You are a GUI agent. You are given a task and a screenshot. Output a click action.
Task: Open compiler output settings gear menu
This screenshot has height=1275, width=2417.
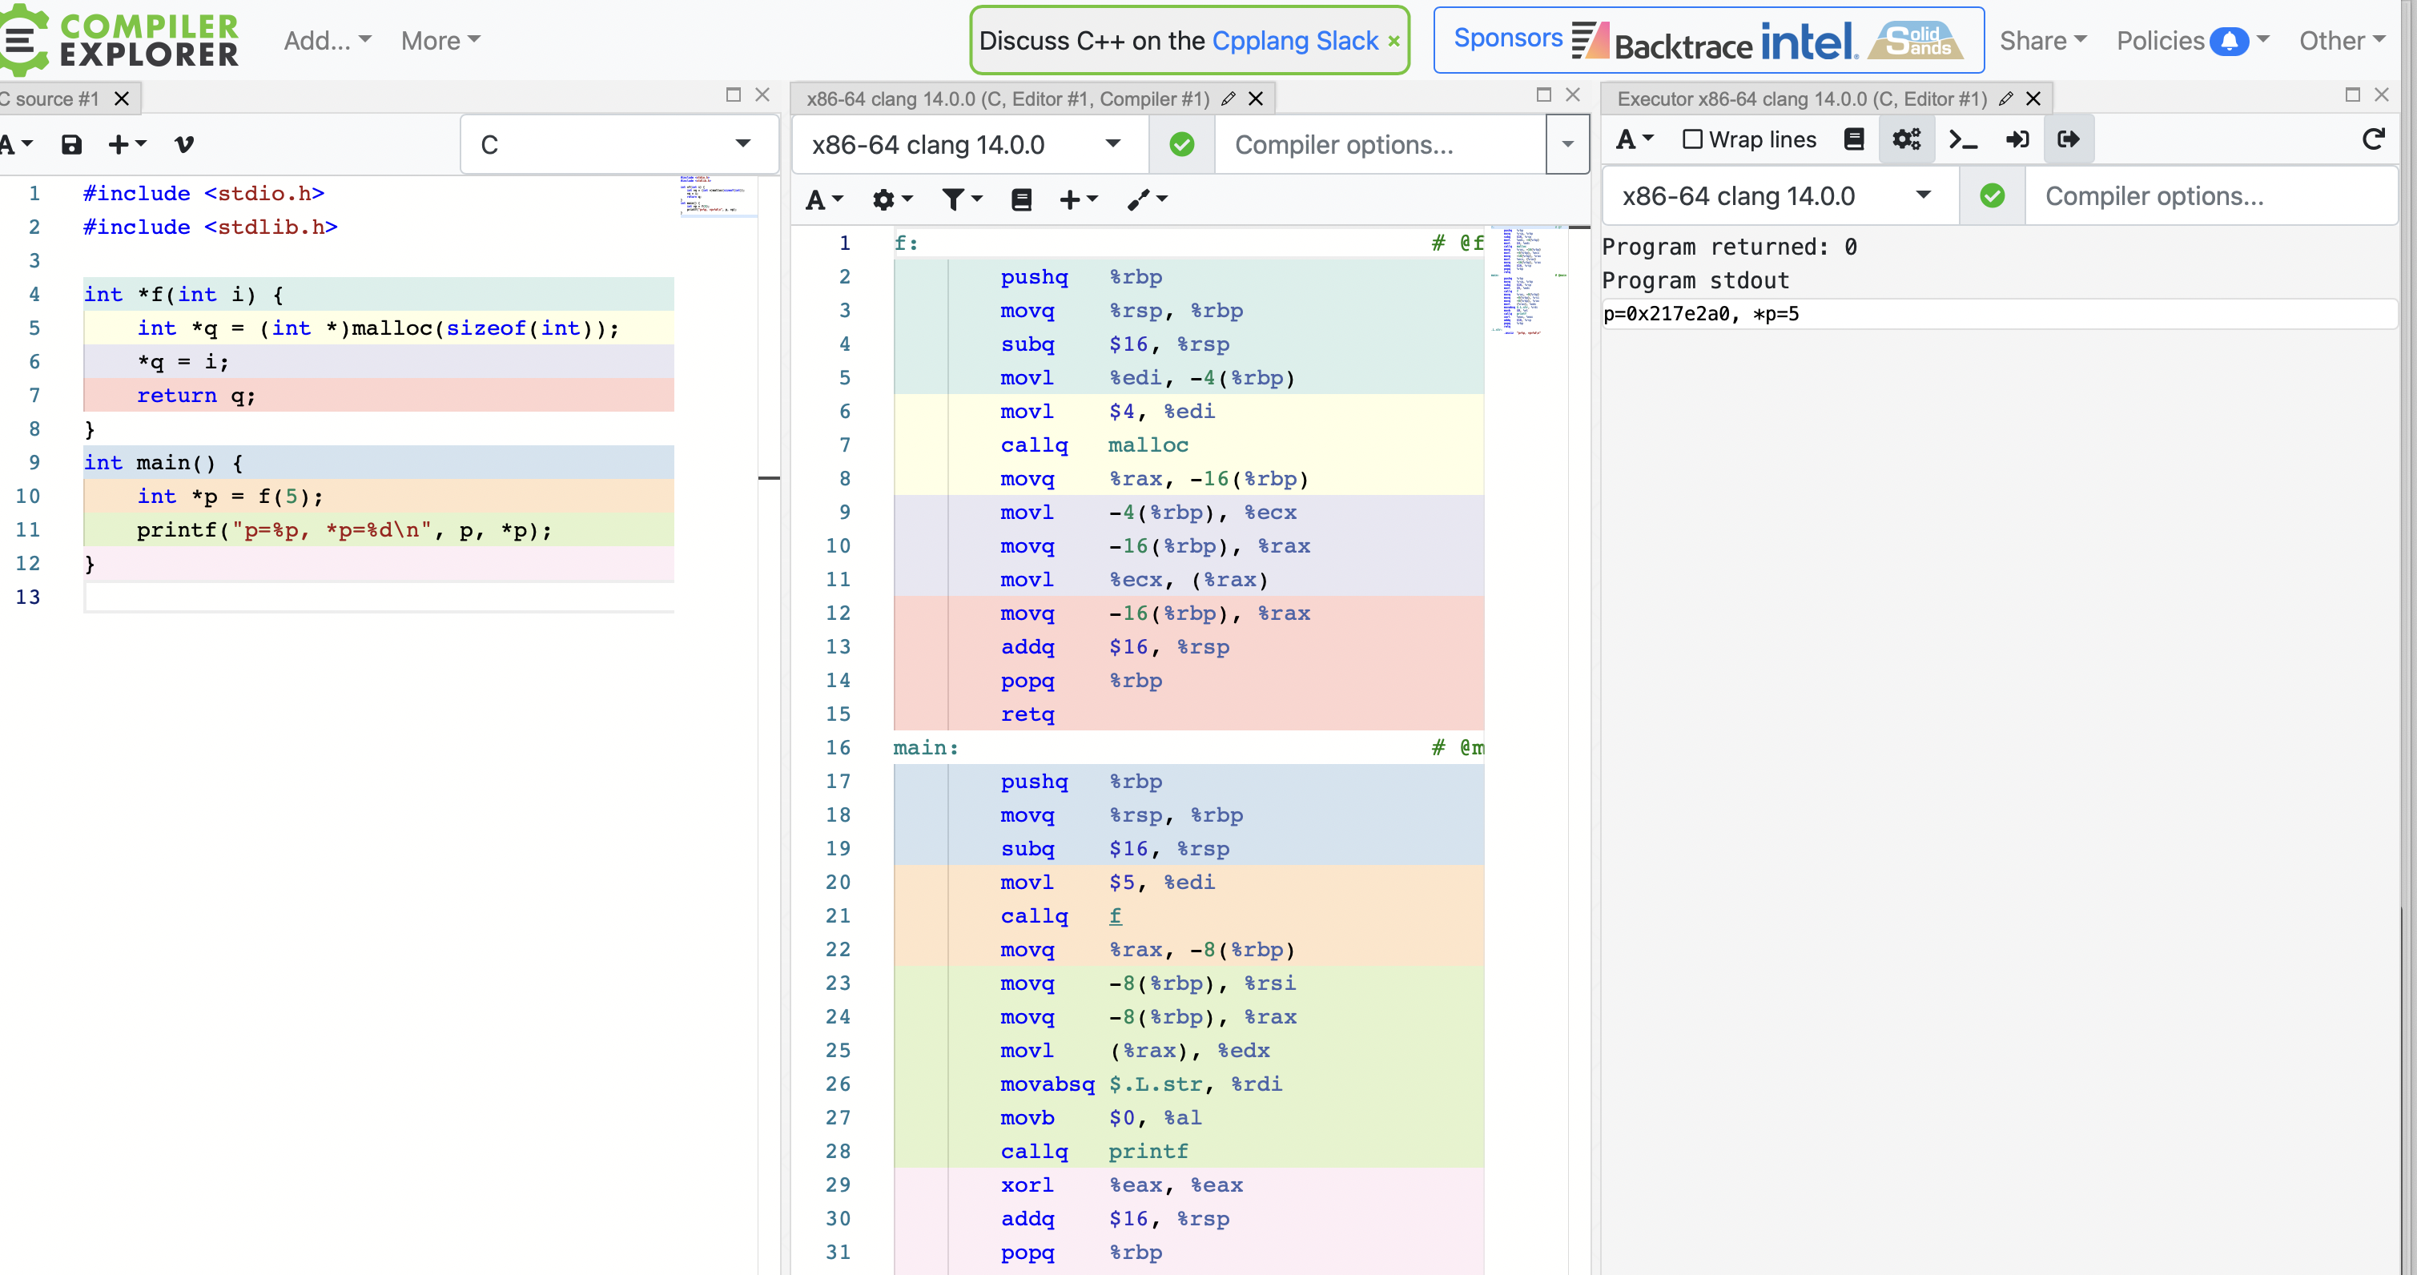coord(891,199)
